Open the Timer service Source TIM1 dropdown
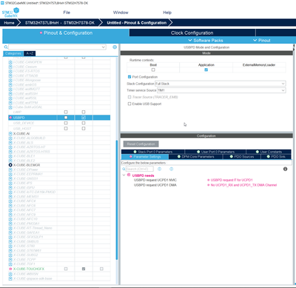The image size is (296, 288). tap(221, 90)
